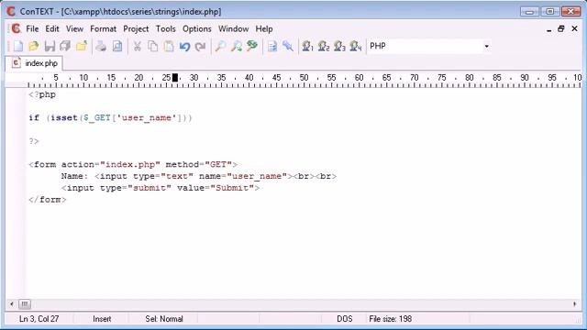The height and width of the screenshot is (330, 587).
Task: Click the ConTEXT document icon in menu bar
Action: tap(16, 28)
